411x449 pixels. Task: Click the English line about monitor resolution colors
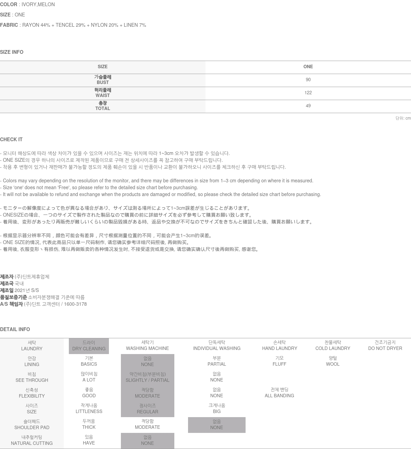(x=157, y=181)
